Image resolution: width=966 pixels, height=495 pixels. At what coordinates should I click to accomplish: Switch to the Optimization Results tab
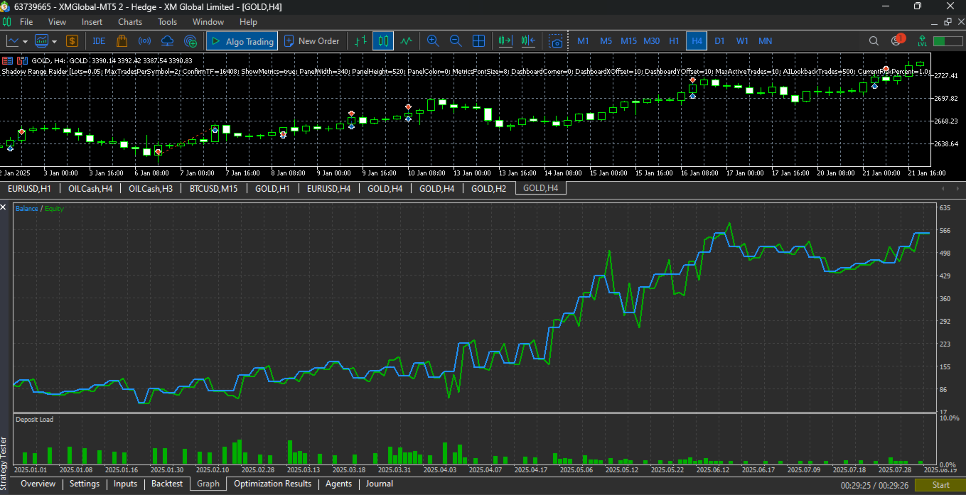coord(272,484)
